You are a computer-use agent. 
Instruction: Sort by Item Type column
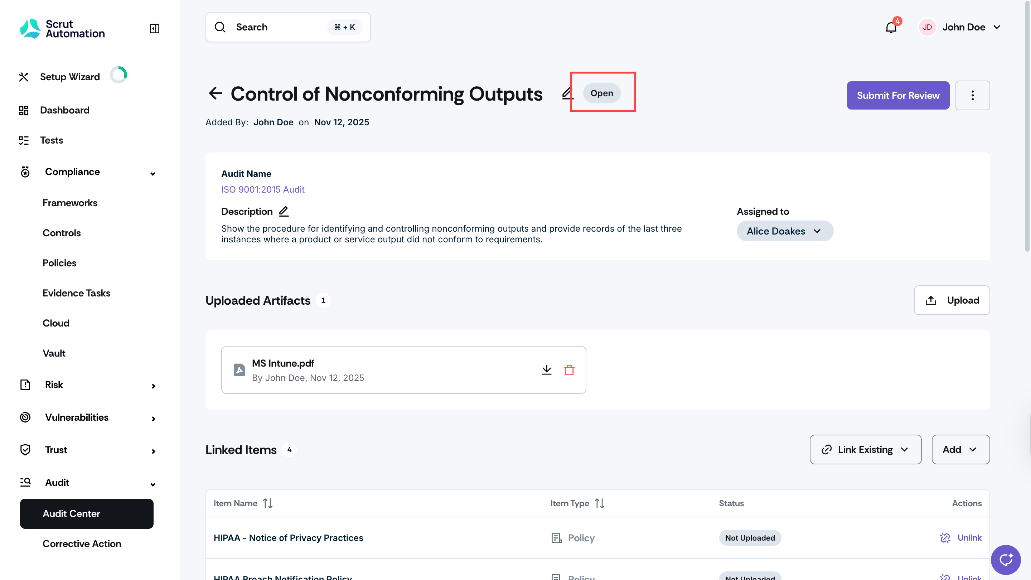pyautogui.click(x=600, y=503)
